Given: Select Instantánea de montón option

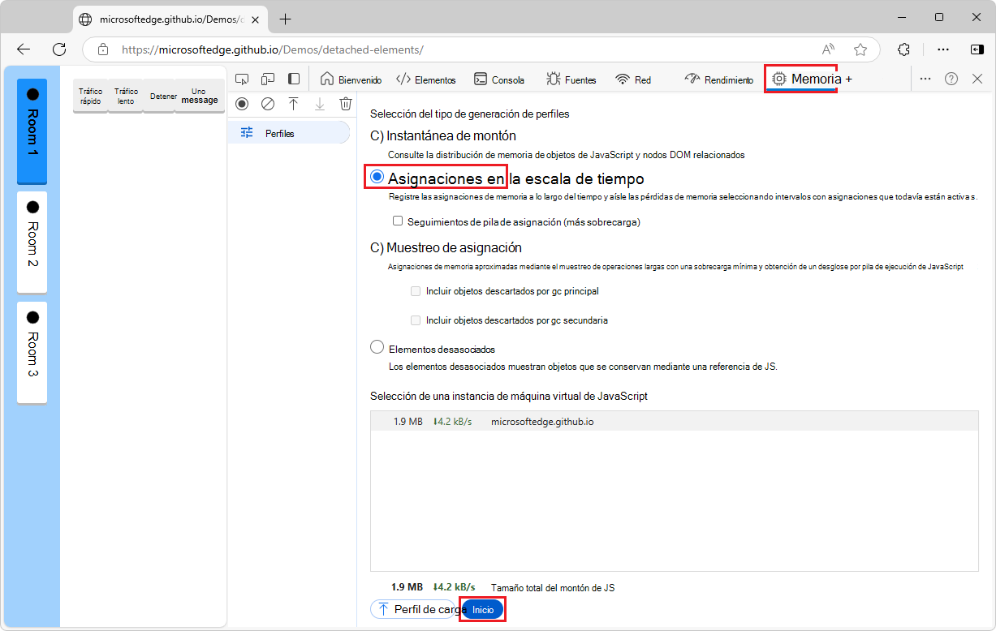Looking at the screenshot, I should (x=443, y=135).
